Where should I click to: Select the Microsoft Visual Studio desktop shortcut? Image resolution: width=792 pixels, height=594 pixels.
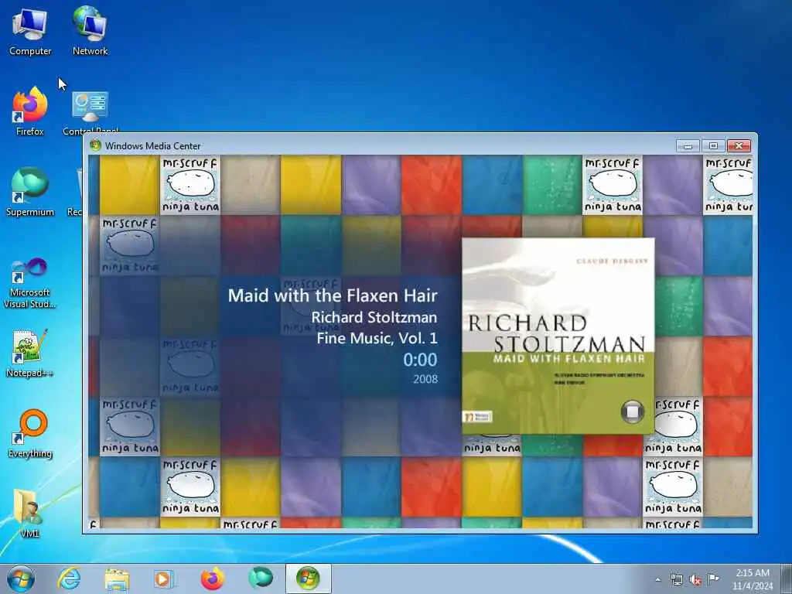(x=30, y=283)
